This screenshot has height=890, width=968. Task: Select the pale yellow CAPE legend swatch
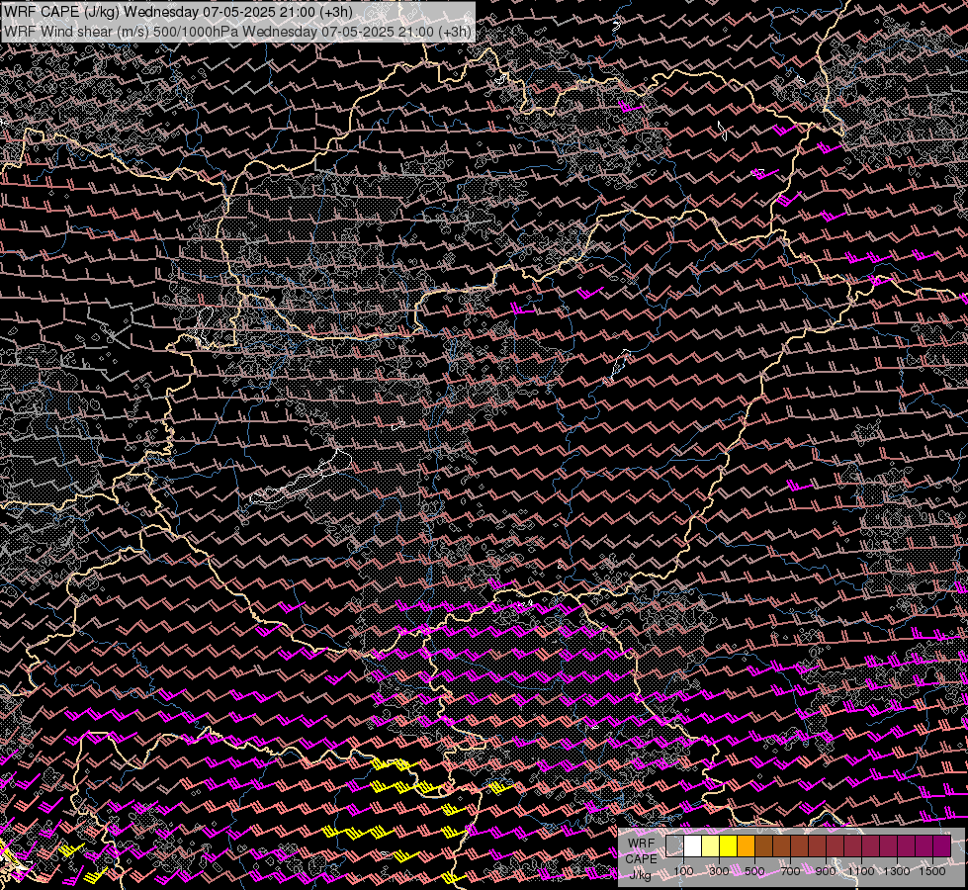coord(711,845)
